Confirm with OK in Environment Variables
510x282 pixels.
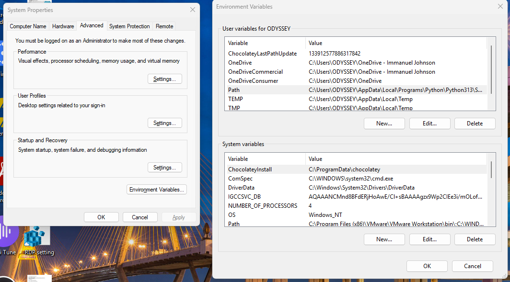(x=427, y=266)
